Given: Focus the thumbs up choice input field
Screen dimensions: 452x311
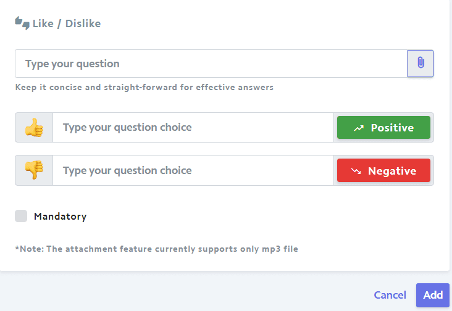Looking at the screenshot, I should [193, 127].
